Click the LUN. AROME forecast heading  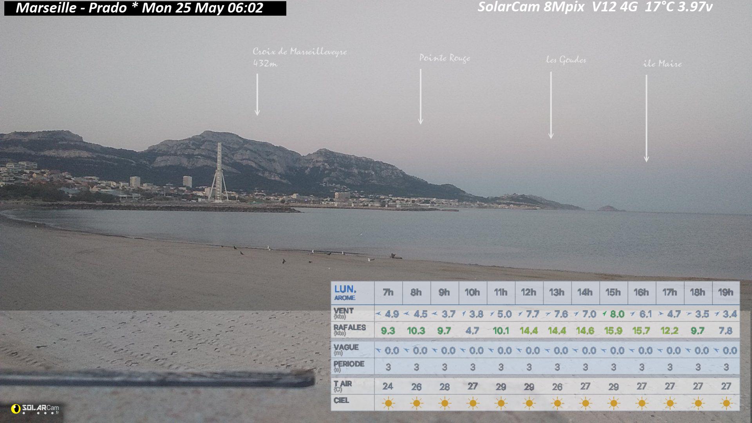[x=345, y=293]
